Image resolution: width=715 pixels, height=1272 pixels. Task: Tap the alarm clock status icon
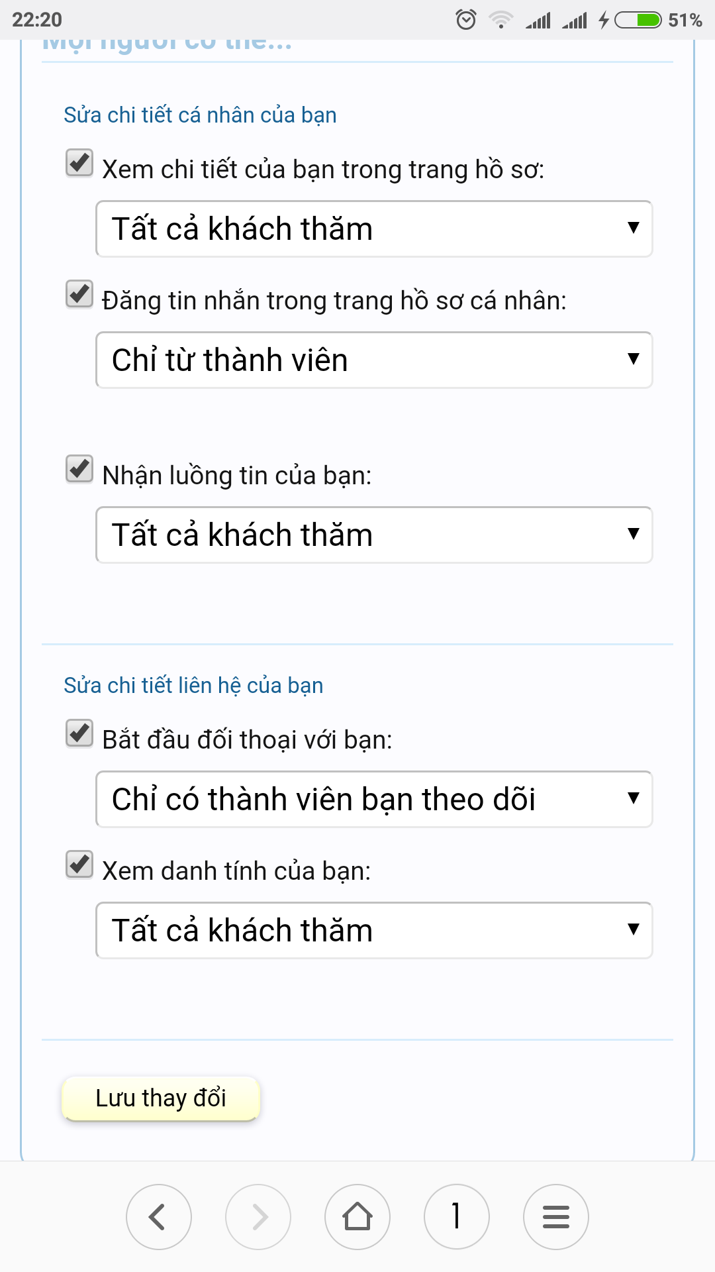tap(466, 20)
